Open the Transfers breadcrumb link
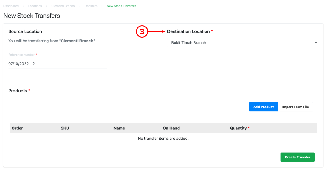 coord(91,6)
